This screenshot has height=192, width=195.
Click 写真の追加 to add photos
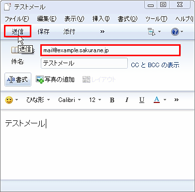click(55, 80)
